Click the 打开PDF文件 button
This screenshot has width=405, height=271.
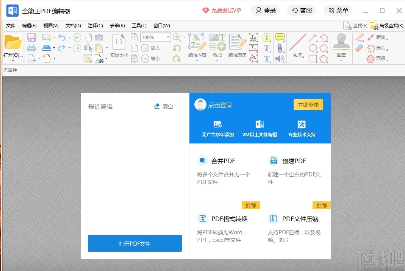pos(134,243)
